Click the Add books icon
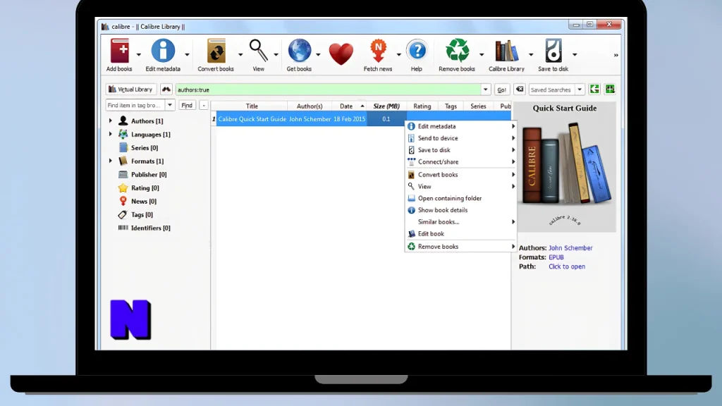 119,51
